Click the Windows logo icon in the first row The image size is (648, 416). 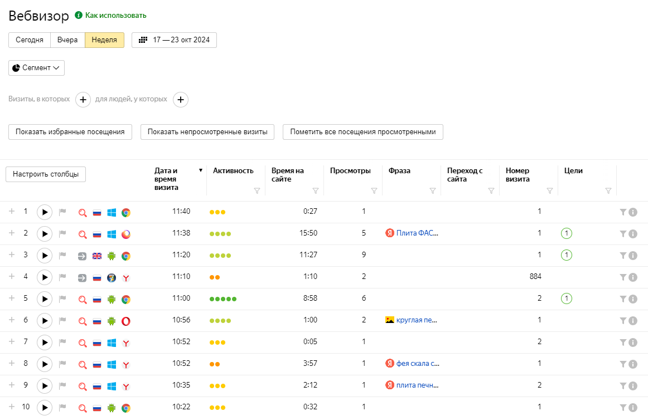click(x=112, y=212)
